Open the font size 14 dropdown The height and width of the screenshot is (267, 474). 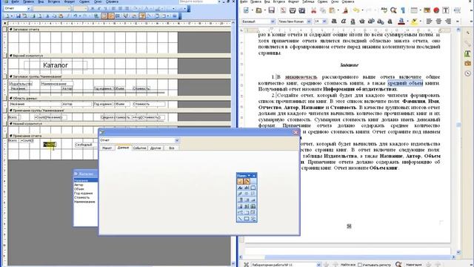[x=324, y=22]
